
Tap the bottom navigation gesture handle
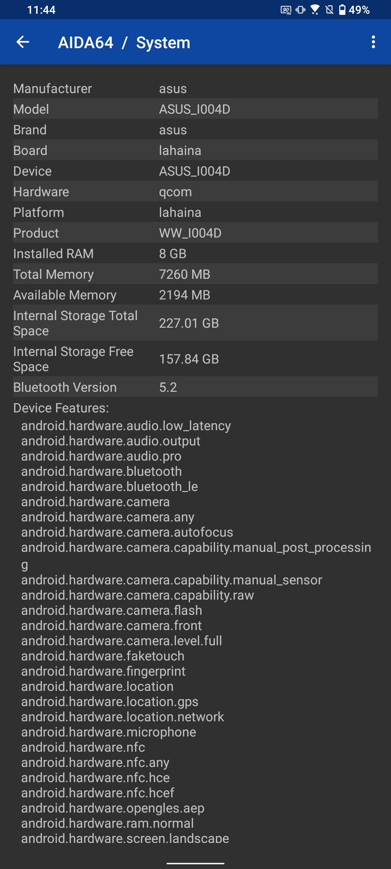pos(195,863)
